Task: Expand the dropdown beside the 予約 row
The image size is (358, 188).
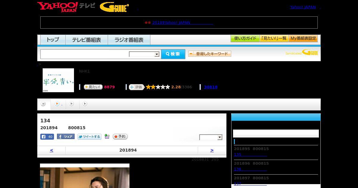Action: [x=211, y=137]
